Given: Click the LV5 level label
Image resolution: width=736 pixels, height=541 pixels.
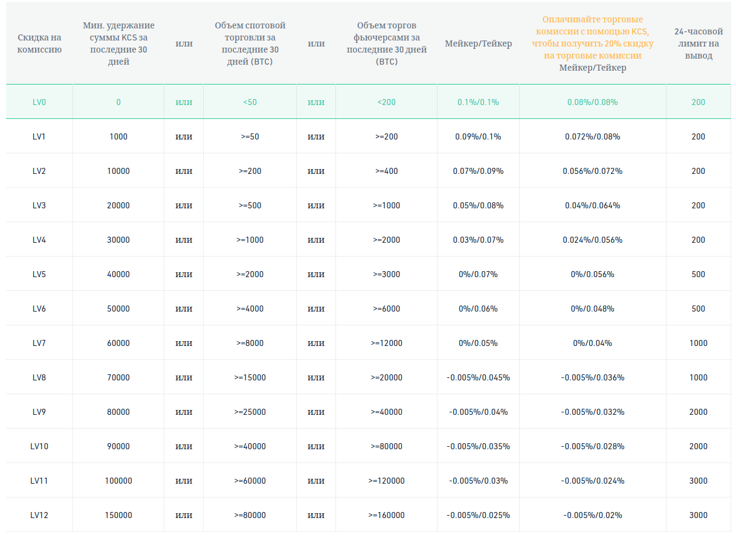Looking at the screenshot, I should point(39,274).
